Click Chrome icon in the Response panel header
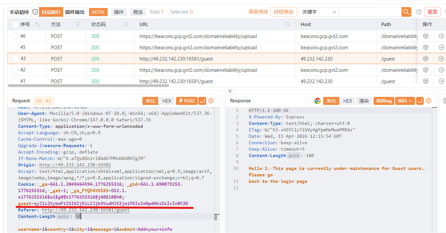 coord(317,101)
